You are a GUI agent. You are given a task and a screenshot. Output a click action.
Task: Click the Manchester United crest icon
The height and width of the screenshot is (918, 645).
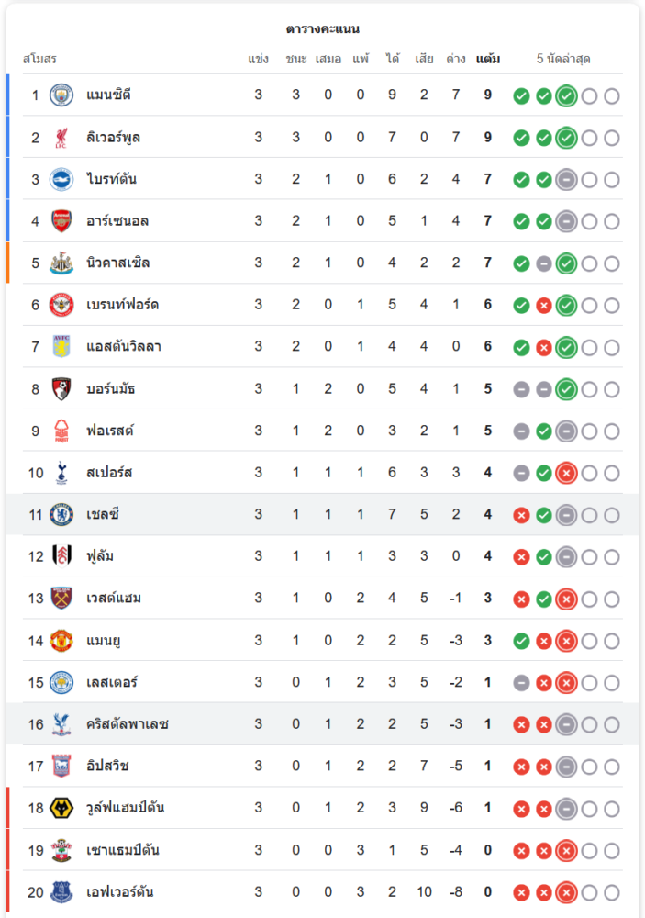61,641
